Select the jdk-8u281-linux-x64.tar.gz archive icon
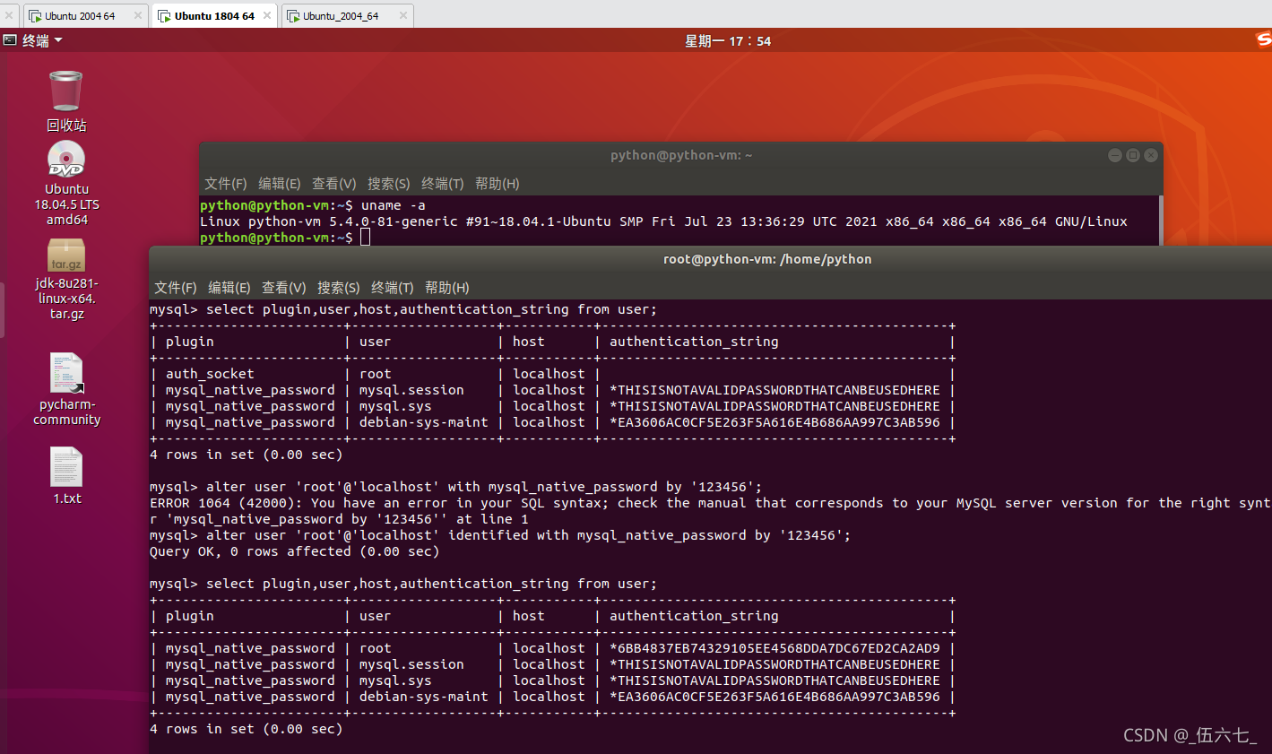Viewport: 1272px width, 754px height. coord(66,255)
